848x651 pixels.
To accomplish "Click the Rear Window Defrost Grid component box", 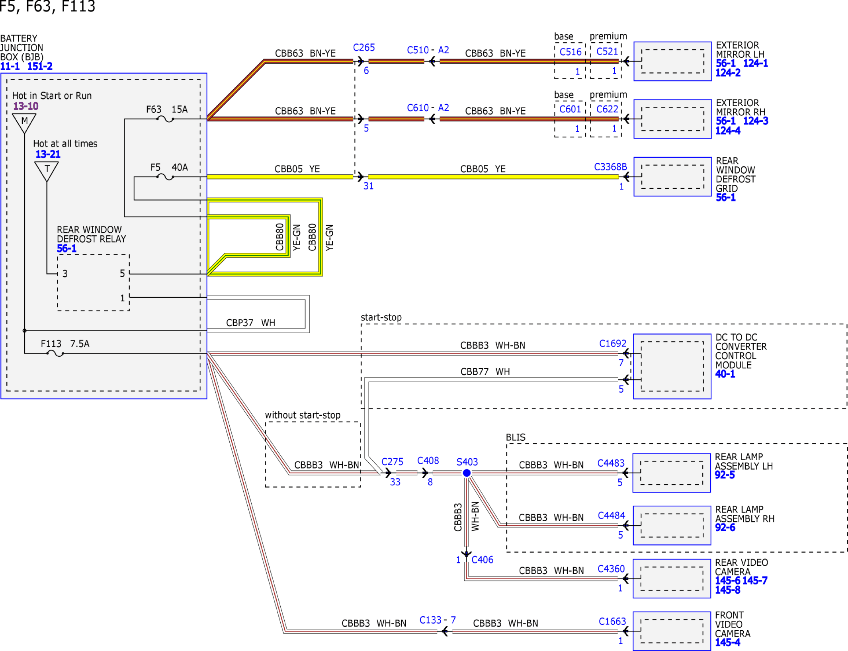I will click(672, 177).
